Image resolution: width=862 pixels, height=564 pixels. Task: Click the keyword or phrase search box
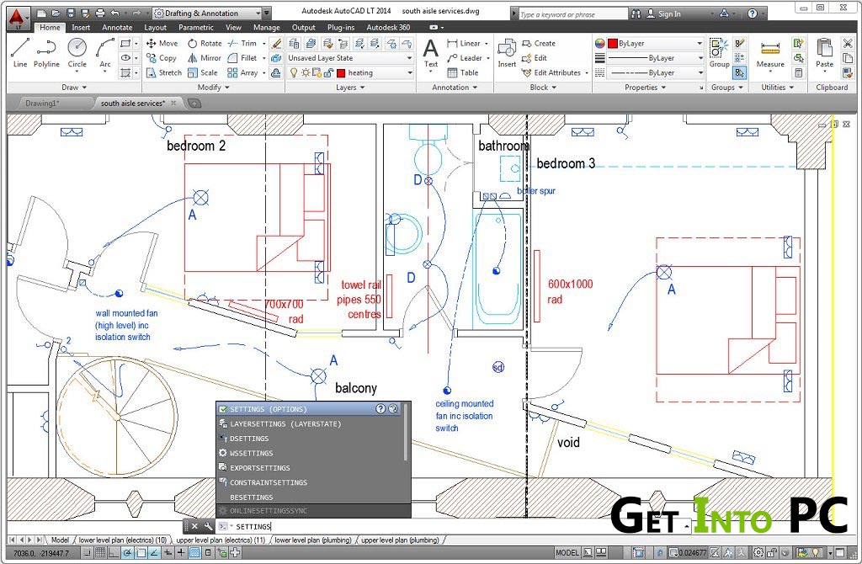(572, 14)
